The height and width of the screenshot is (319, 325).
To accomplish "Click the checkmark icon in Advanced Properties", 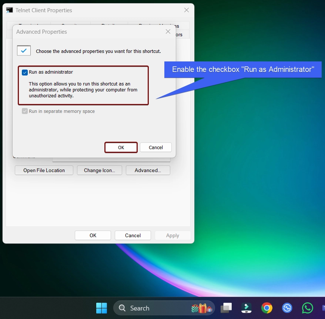I will (24, 50).
